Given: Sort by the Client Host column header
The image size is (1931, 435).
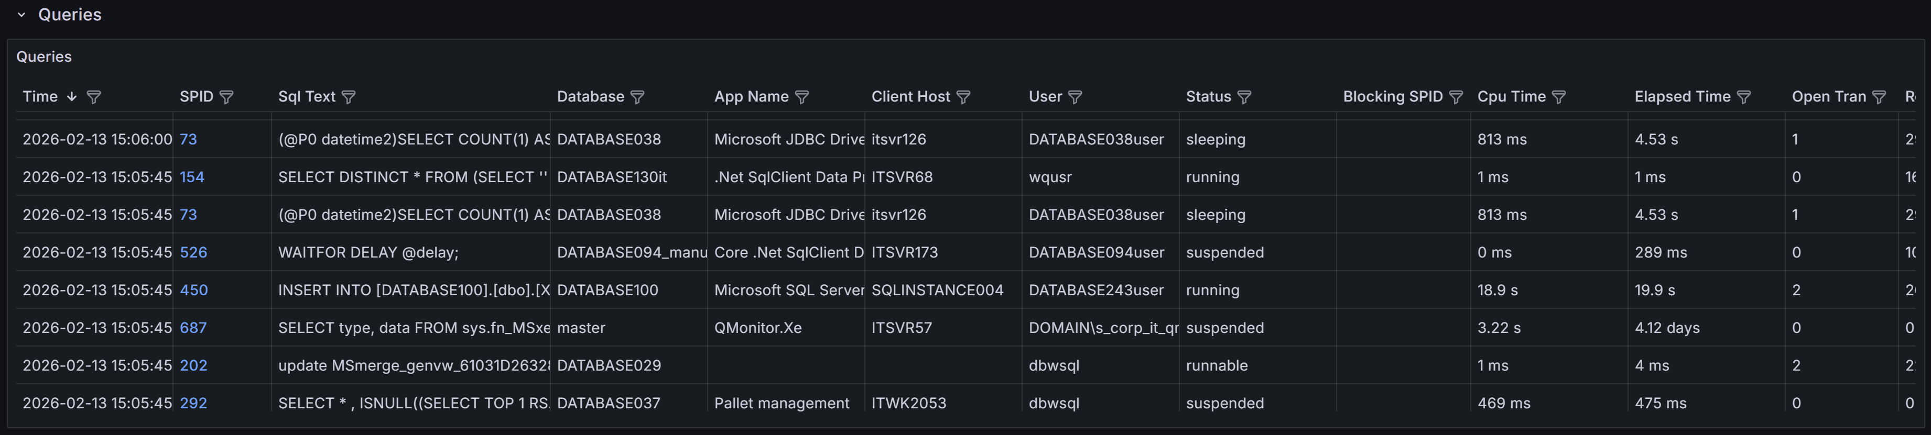Looking at the screenshot, I should coord(911,97).
